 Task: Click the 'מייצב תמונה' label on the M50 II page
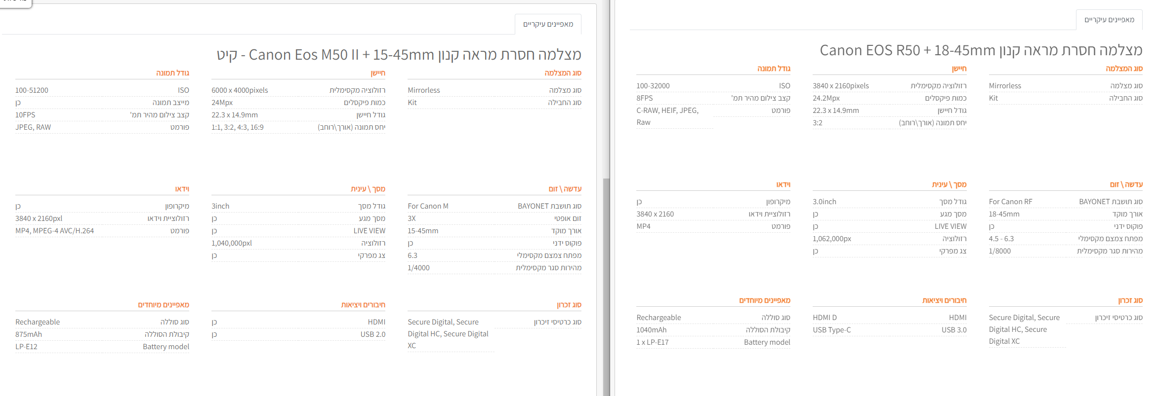(x=170, y=103)
